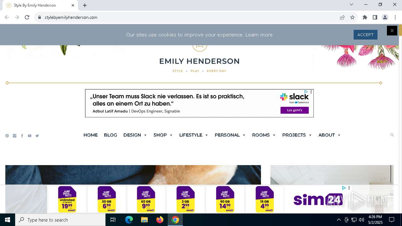Select the 90 GB 14.99 sim24 offer
The image size is (402, 226).
coord(225,199)
